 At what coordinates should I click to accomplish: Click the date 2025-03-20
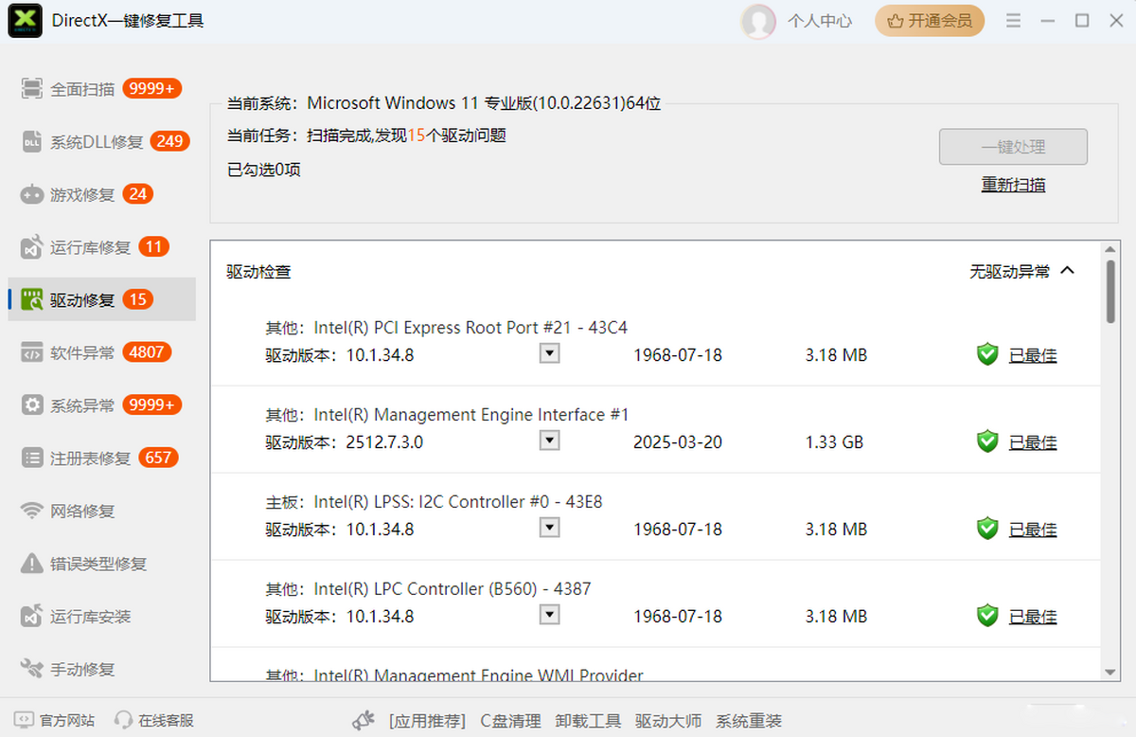tap(677, 442)
